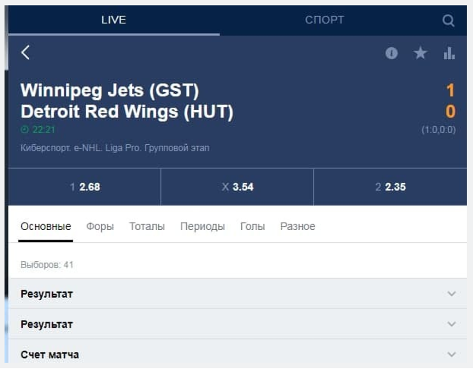
Task: Expand the first Результат section
Action: pyautogui.click(x=237, y=294)
